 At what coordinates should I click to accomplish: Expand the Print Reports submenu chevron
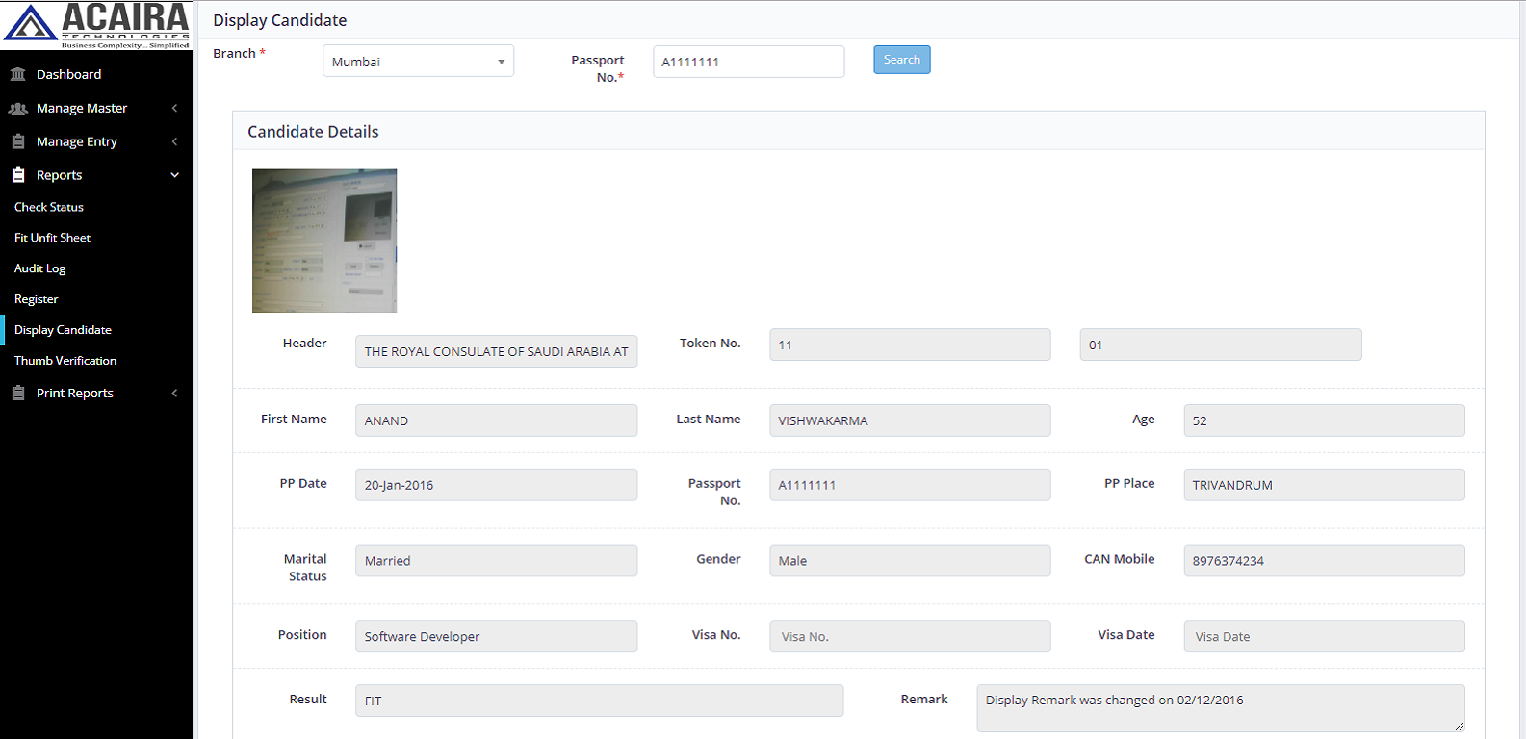tap(174, 393)
